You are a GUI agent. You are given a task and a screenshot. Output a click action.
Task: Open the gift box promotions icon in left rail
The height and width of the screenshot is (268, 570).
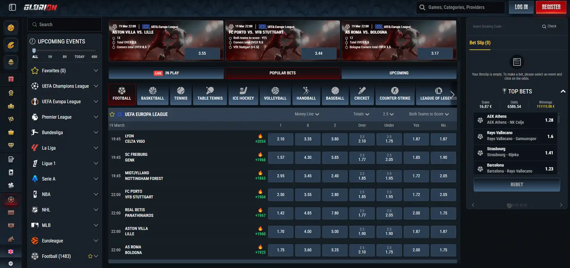(x=11, y=79)
